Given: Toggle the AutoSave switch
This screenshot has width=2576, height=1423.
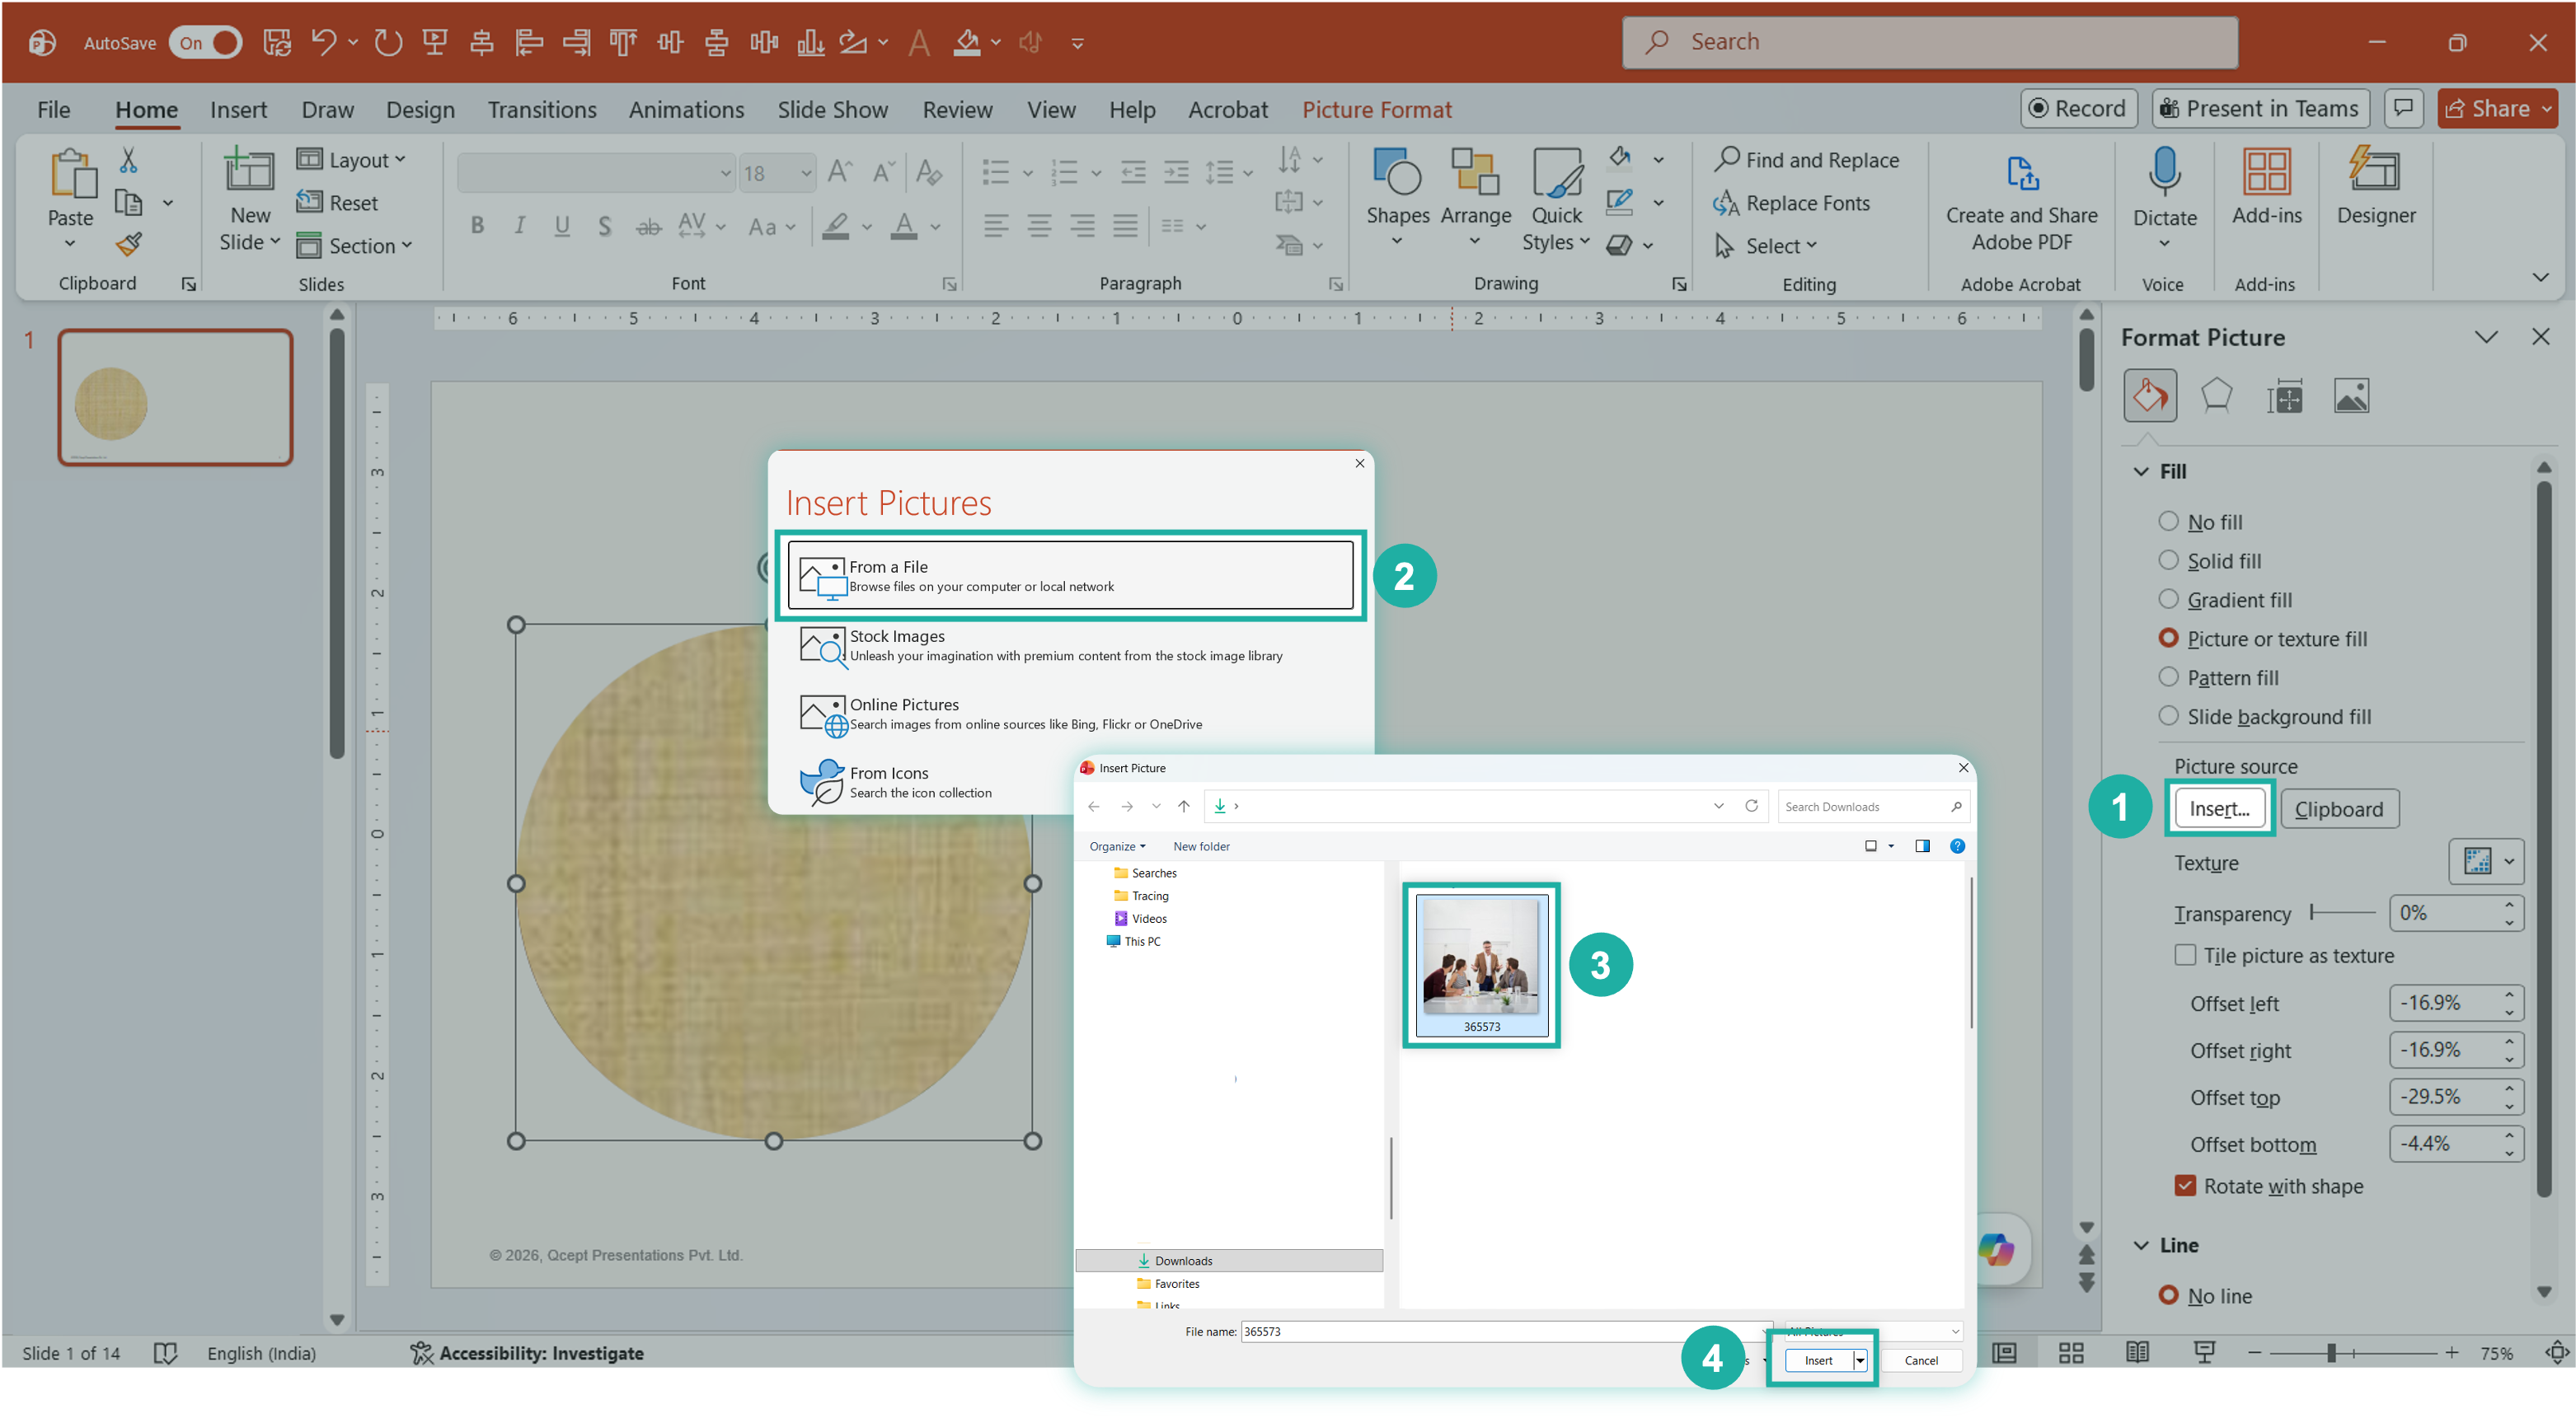Looking at the screenshot, I should [x=206, y=42].
